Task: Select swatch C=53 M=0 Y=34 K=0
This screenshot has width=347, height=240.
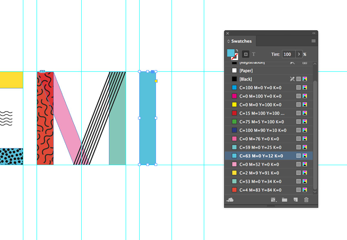Action: [269, 181]
